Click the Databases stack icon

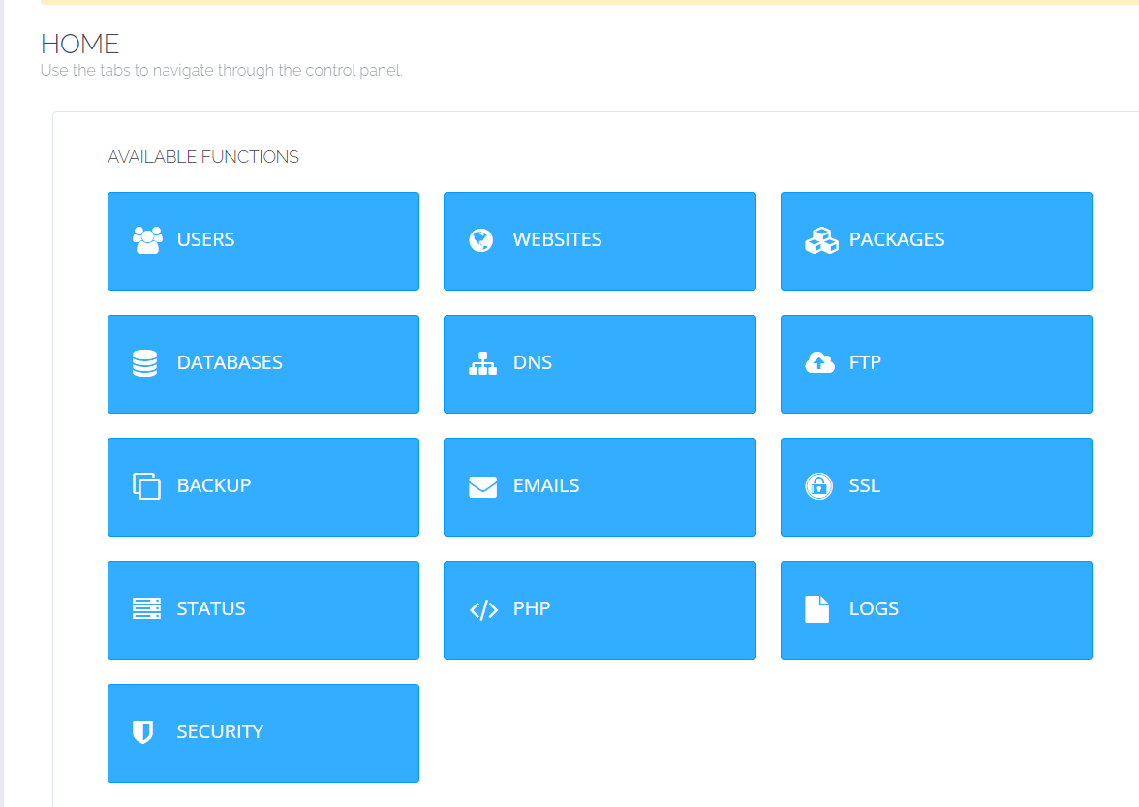147,362
